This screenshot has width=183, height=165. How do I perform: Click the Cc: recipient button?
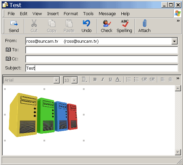pyautogui.click(x=12, y=59)
